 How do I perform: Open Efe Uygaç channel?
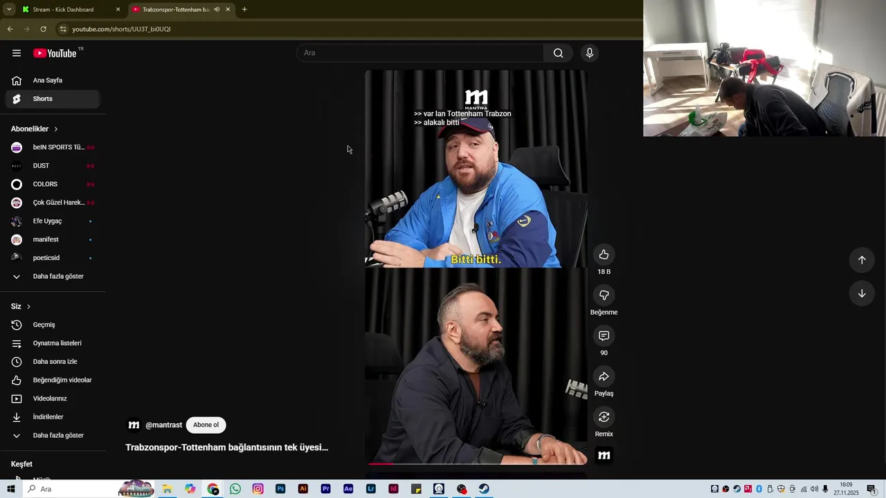[53, 221]
